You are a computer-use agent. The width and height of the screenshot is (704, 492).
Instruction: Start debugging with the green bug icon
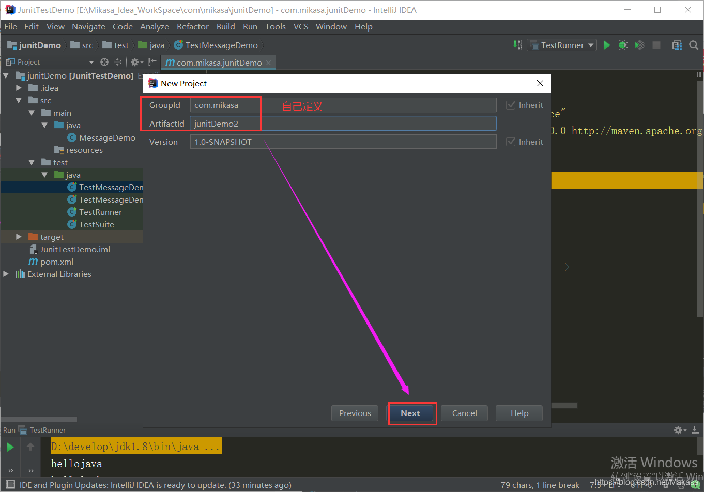623,45
